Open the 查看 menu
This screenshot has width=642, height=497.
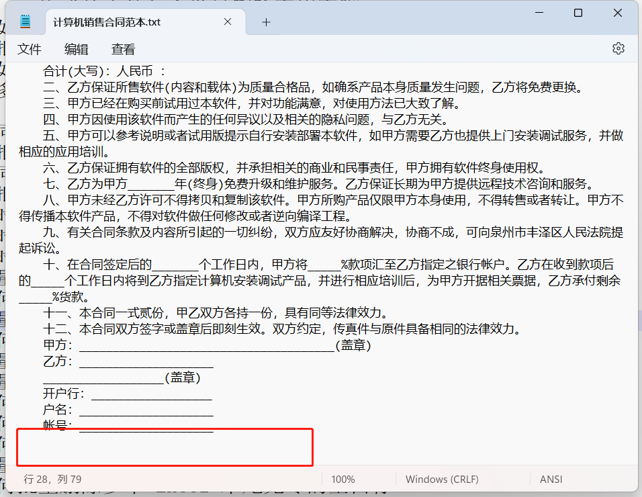[x=124, y=48]
